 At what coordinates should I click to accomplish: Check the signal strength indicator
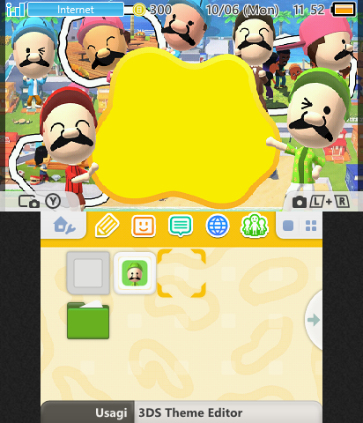click(x=15, y=10)
